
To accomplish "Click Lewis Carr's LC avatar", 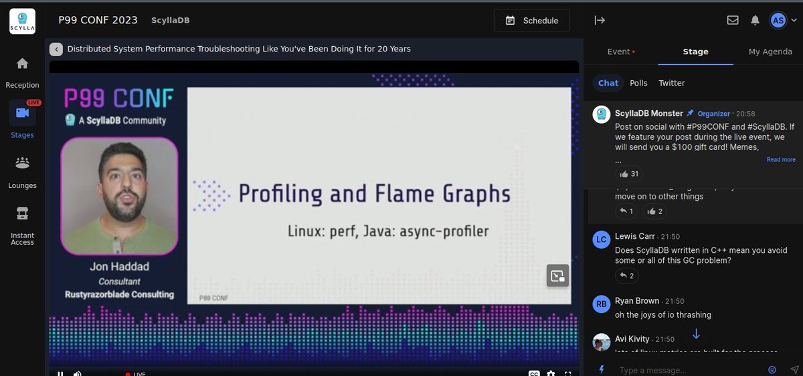I will pyautogui.click(x=602, y=240).
